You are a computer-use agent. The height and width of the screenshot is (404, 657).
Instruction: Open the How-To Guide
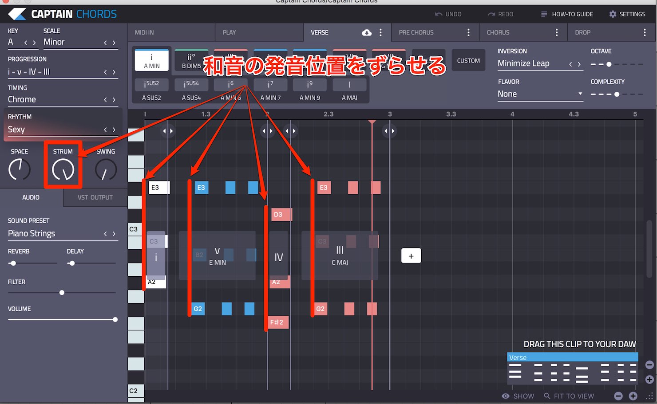click(567, 14)
